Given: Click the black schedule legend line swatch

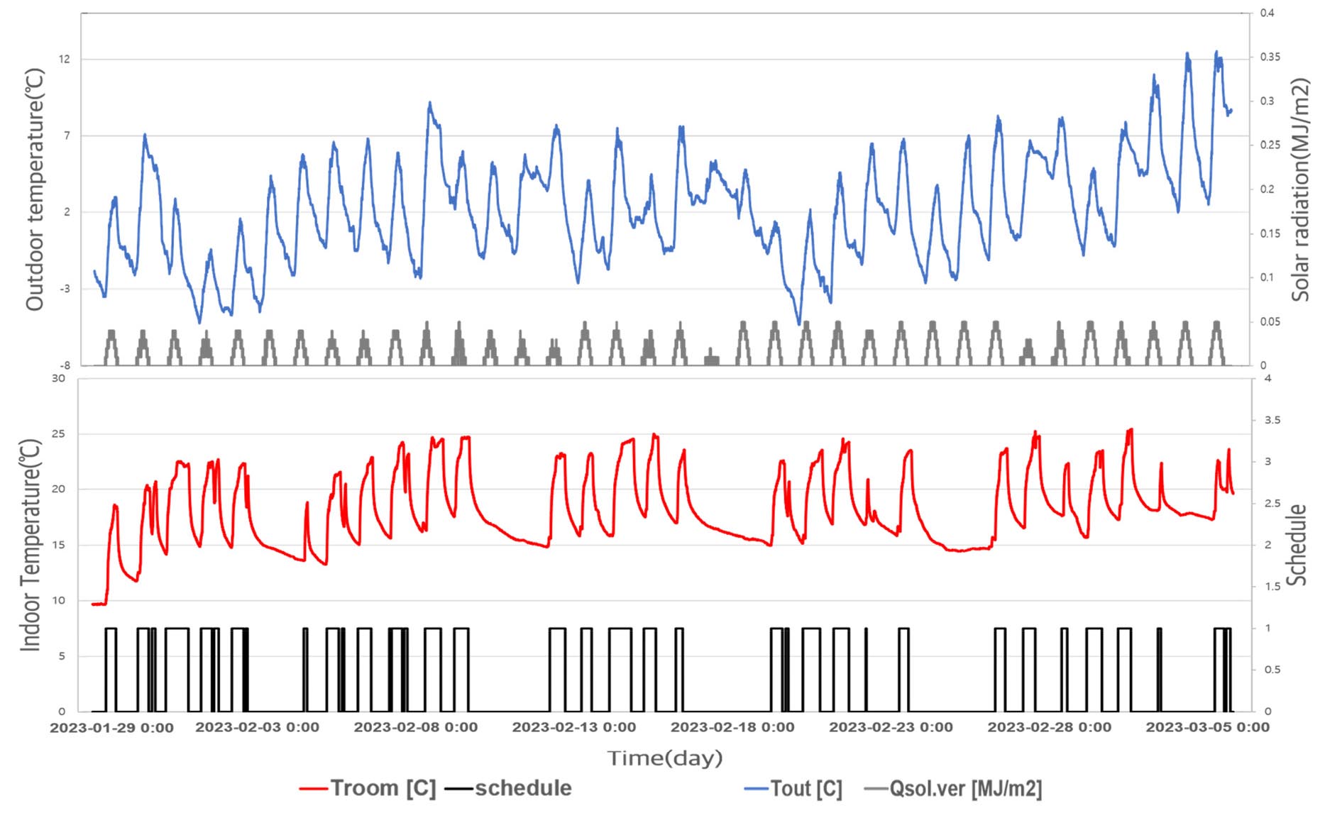Looking at the screenshot, I should point(458,789).
